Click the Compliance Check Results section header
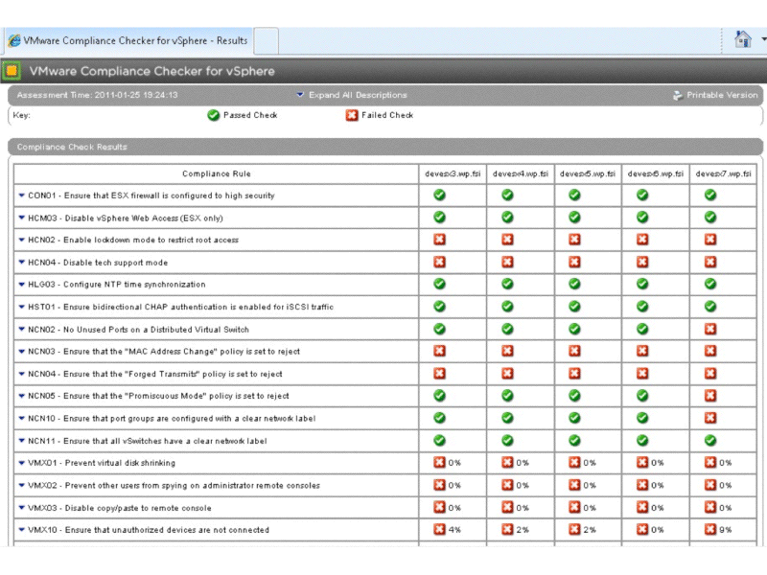This screenshot has height=575, width=767. [385, 147]
